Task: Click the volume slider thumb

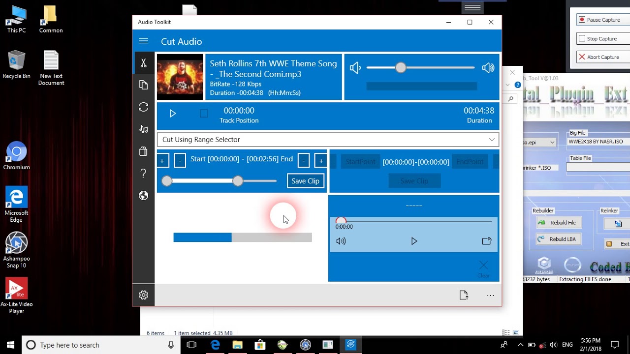Action: tap(401, 68)
